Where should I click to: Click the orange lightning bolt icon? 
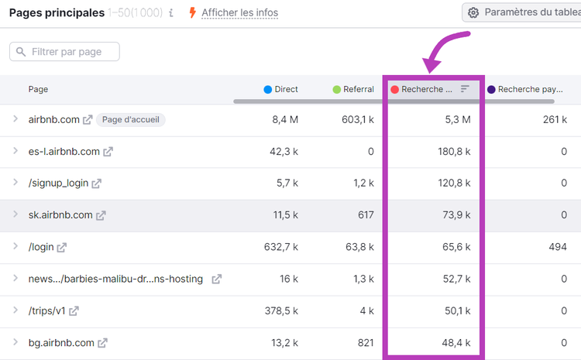pos(192,12)
